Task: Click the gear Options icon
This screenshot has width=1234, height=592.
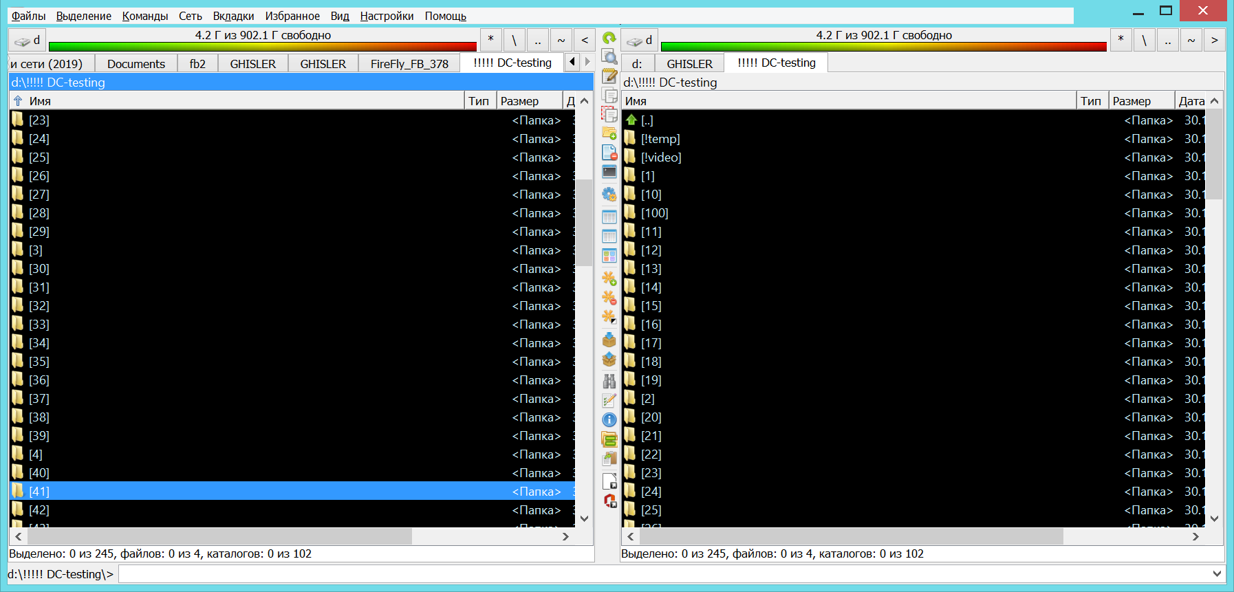Action: click(609, 195)
